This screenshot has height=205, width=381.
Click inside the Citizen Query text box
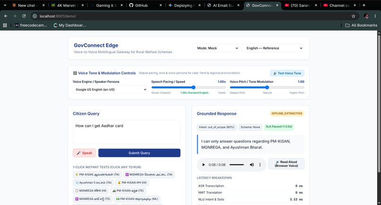click(127, 132)
